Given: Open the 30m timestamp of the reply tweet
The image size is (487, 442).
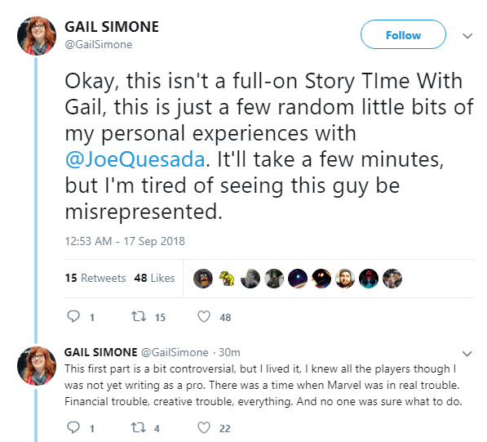Looking at the screenshot, I should point(229,352).
